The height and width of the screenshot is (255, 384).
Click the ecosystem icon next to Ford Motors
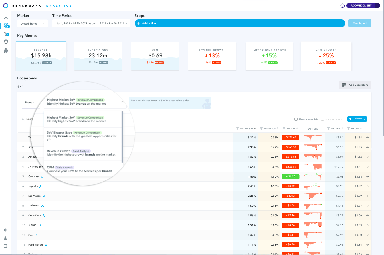tap(46, 245)
